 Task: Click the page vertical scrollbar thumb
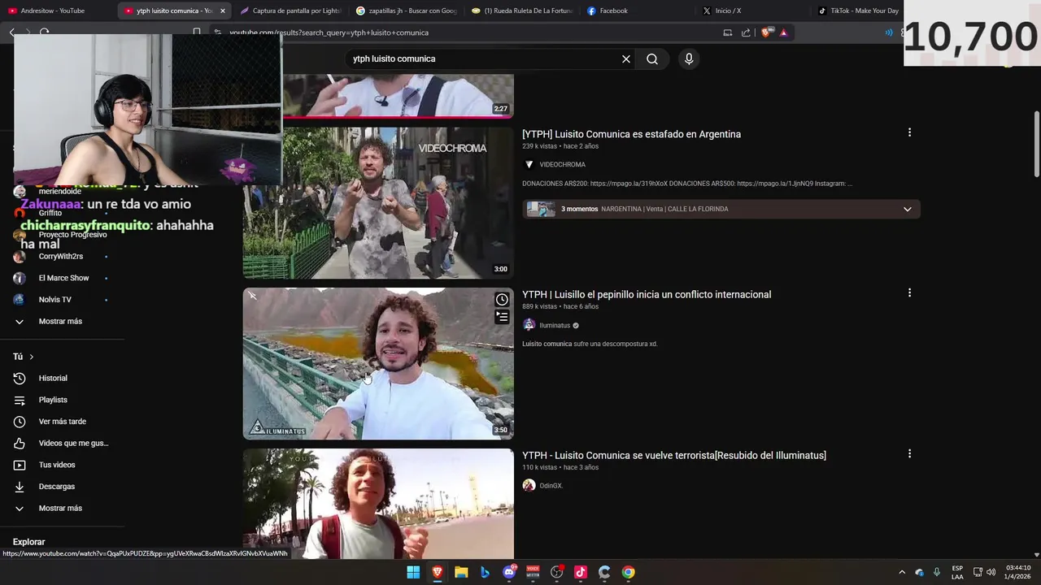coord(1036,144)
